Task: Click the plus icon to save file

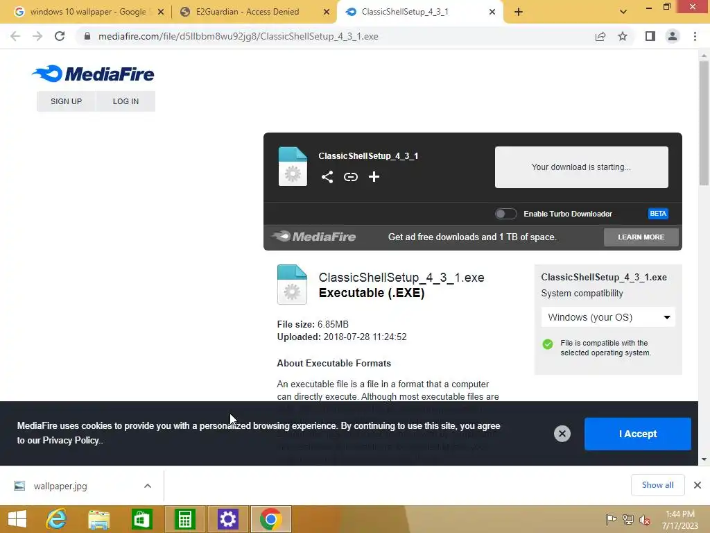Action: pos(374,177)
